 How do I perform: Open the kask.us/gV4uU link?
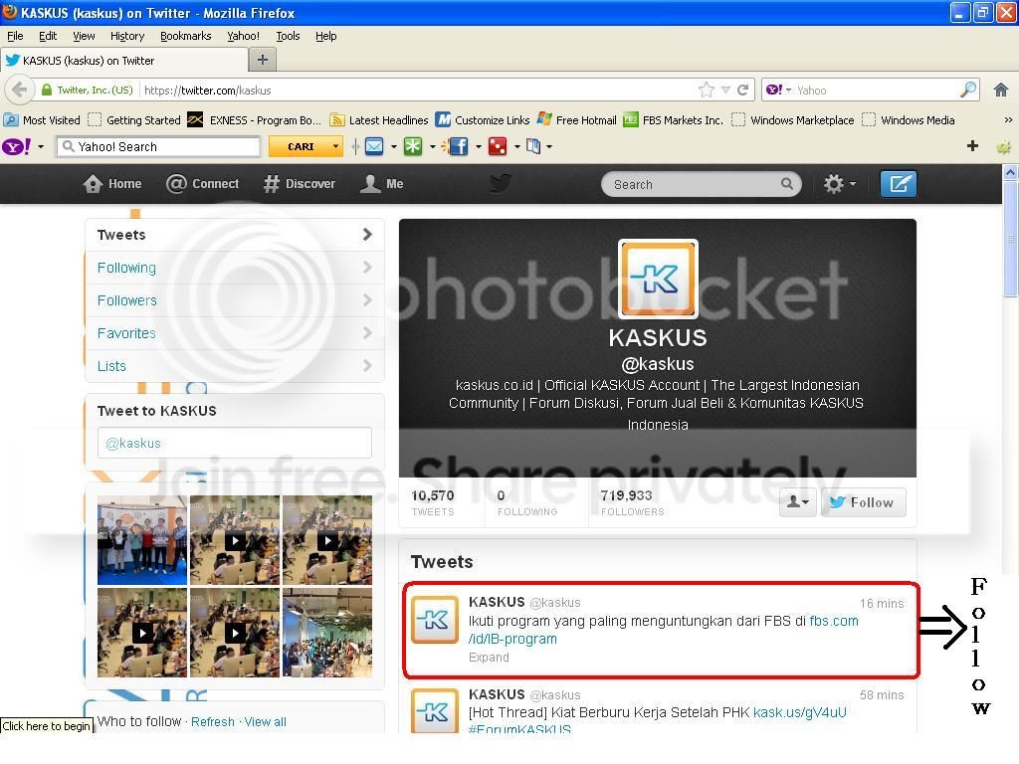pyautogui.click(x=799, y=712)
